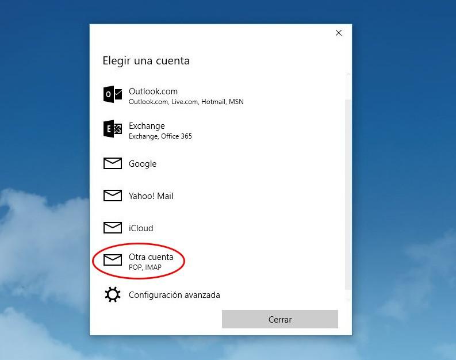Click the 'Outlook.com, Live.com, Hotmail, MSN' subtitle
The height and width of the screenshot is (360, 456).
coord(186,102)
